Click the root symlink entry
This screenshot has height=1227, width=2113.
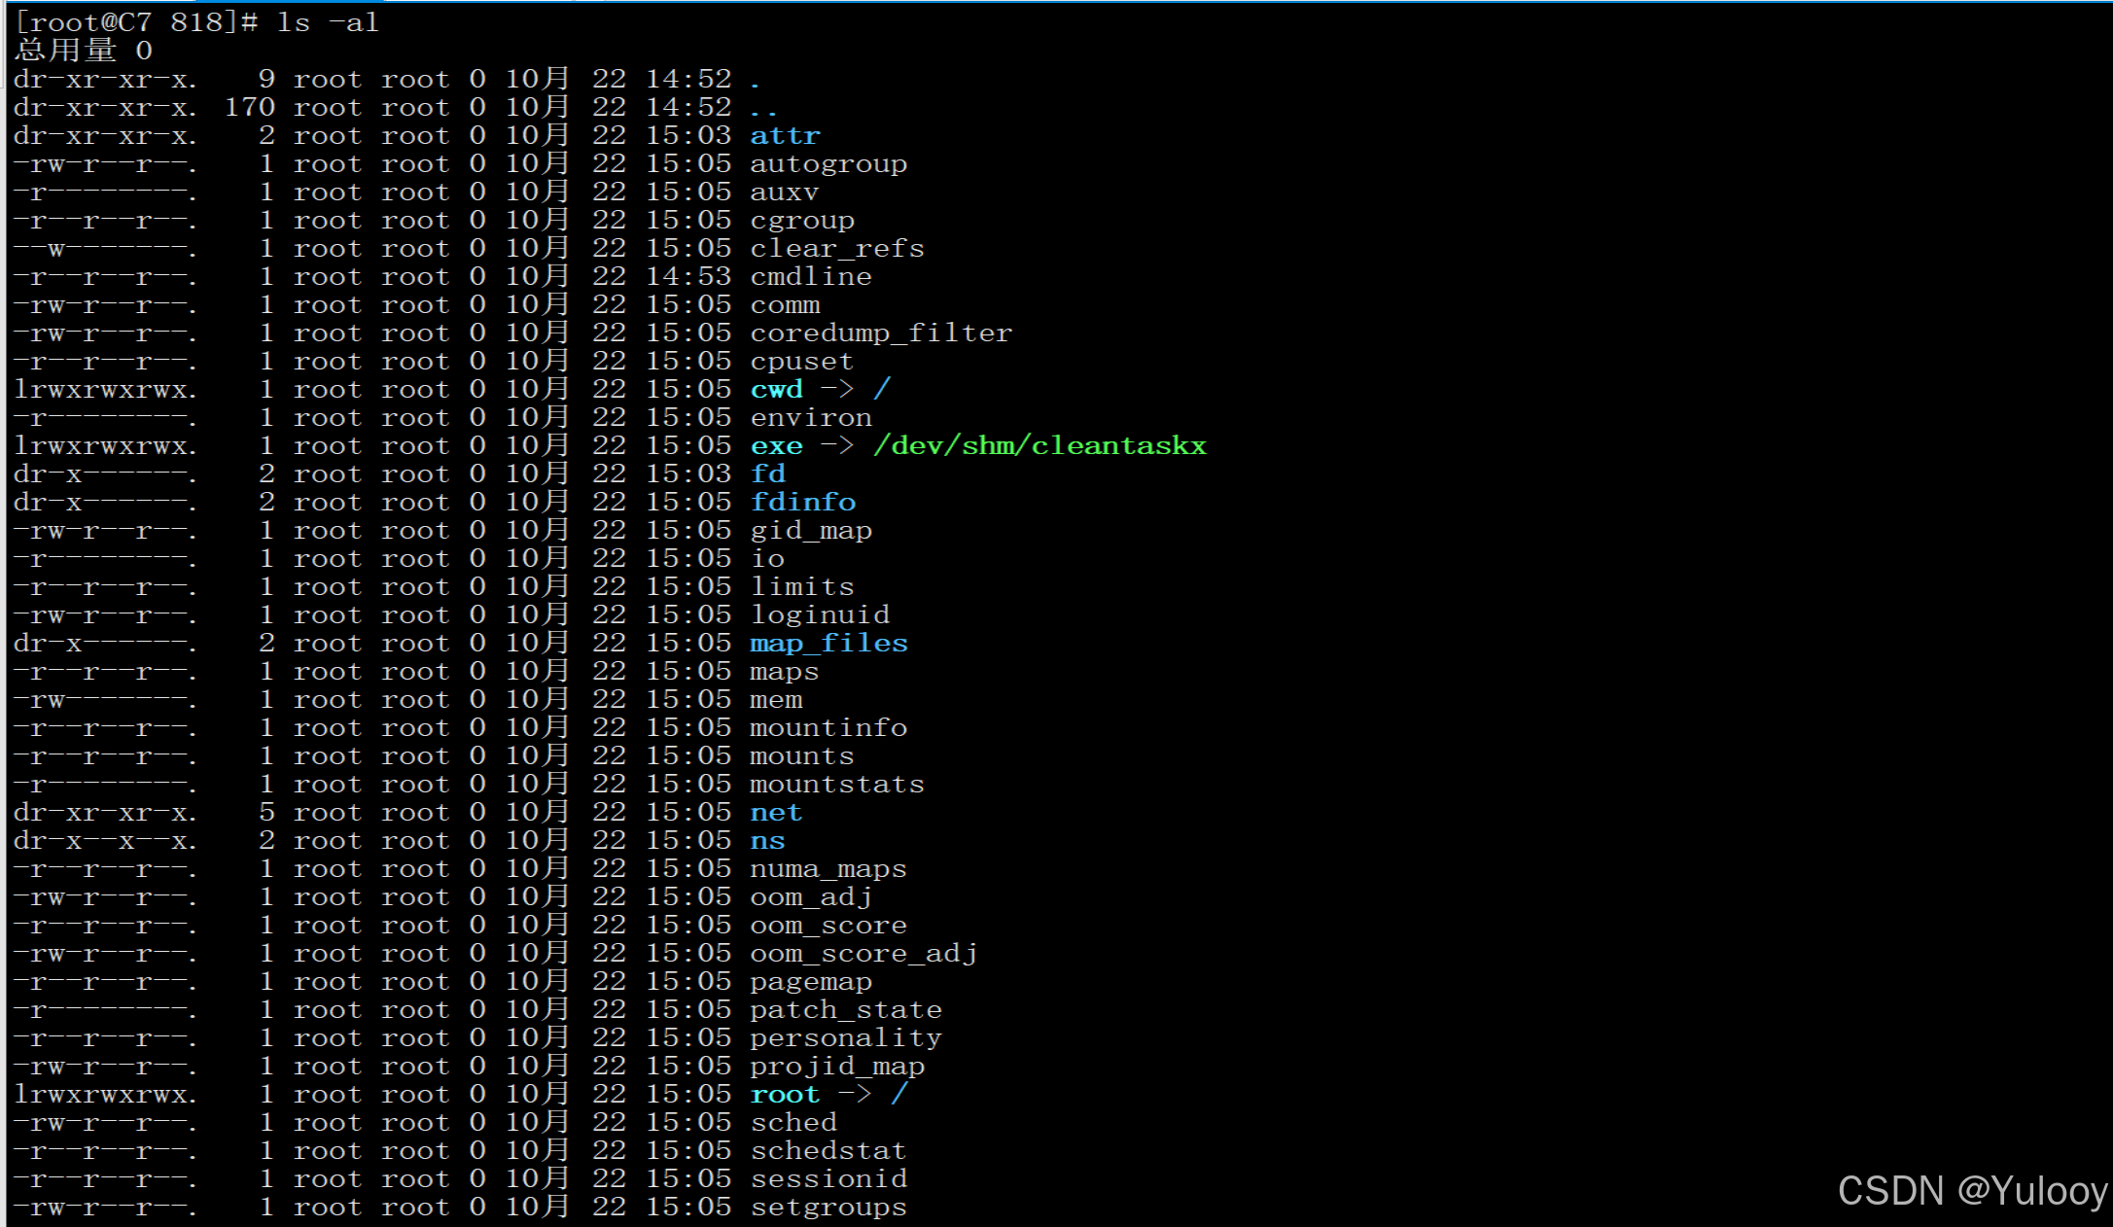(785, 1095)
